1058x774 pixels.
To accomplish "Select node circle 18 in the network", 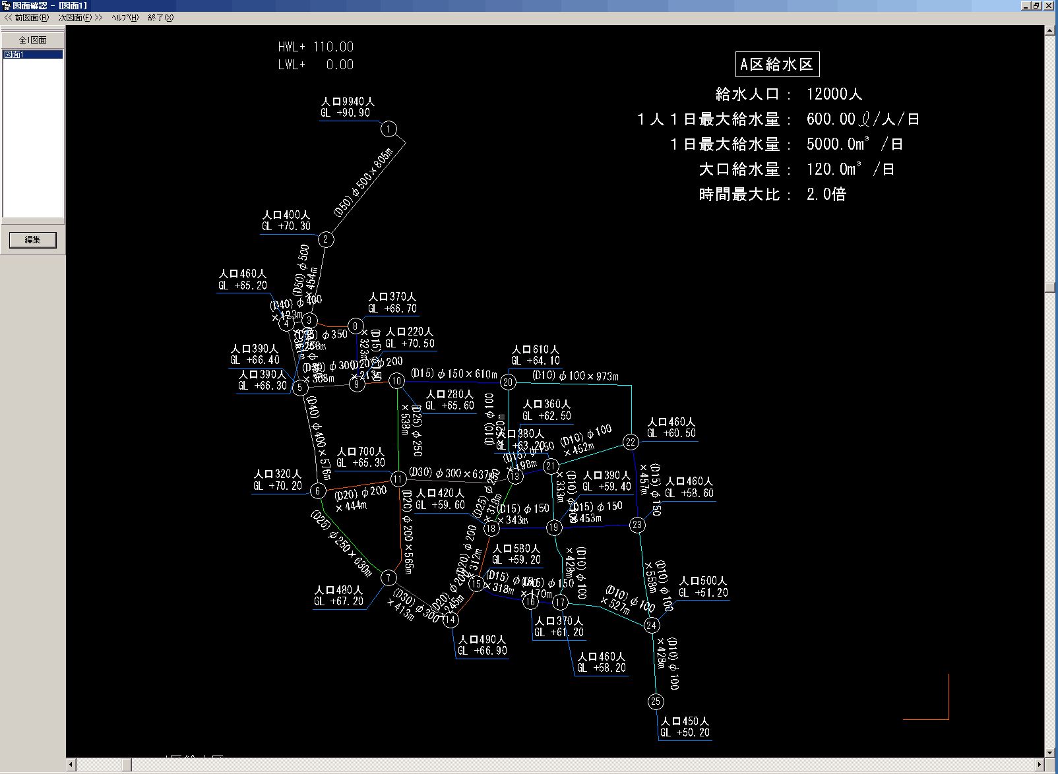I will point(491,528).
